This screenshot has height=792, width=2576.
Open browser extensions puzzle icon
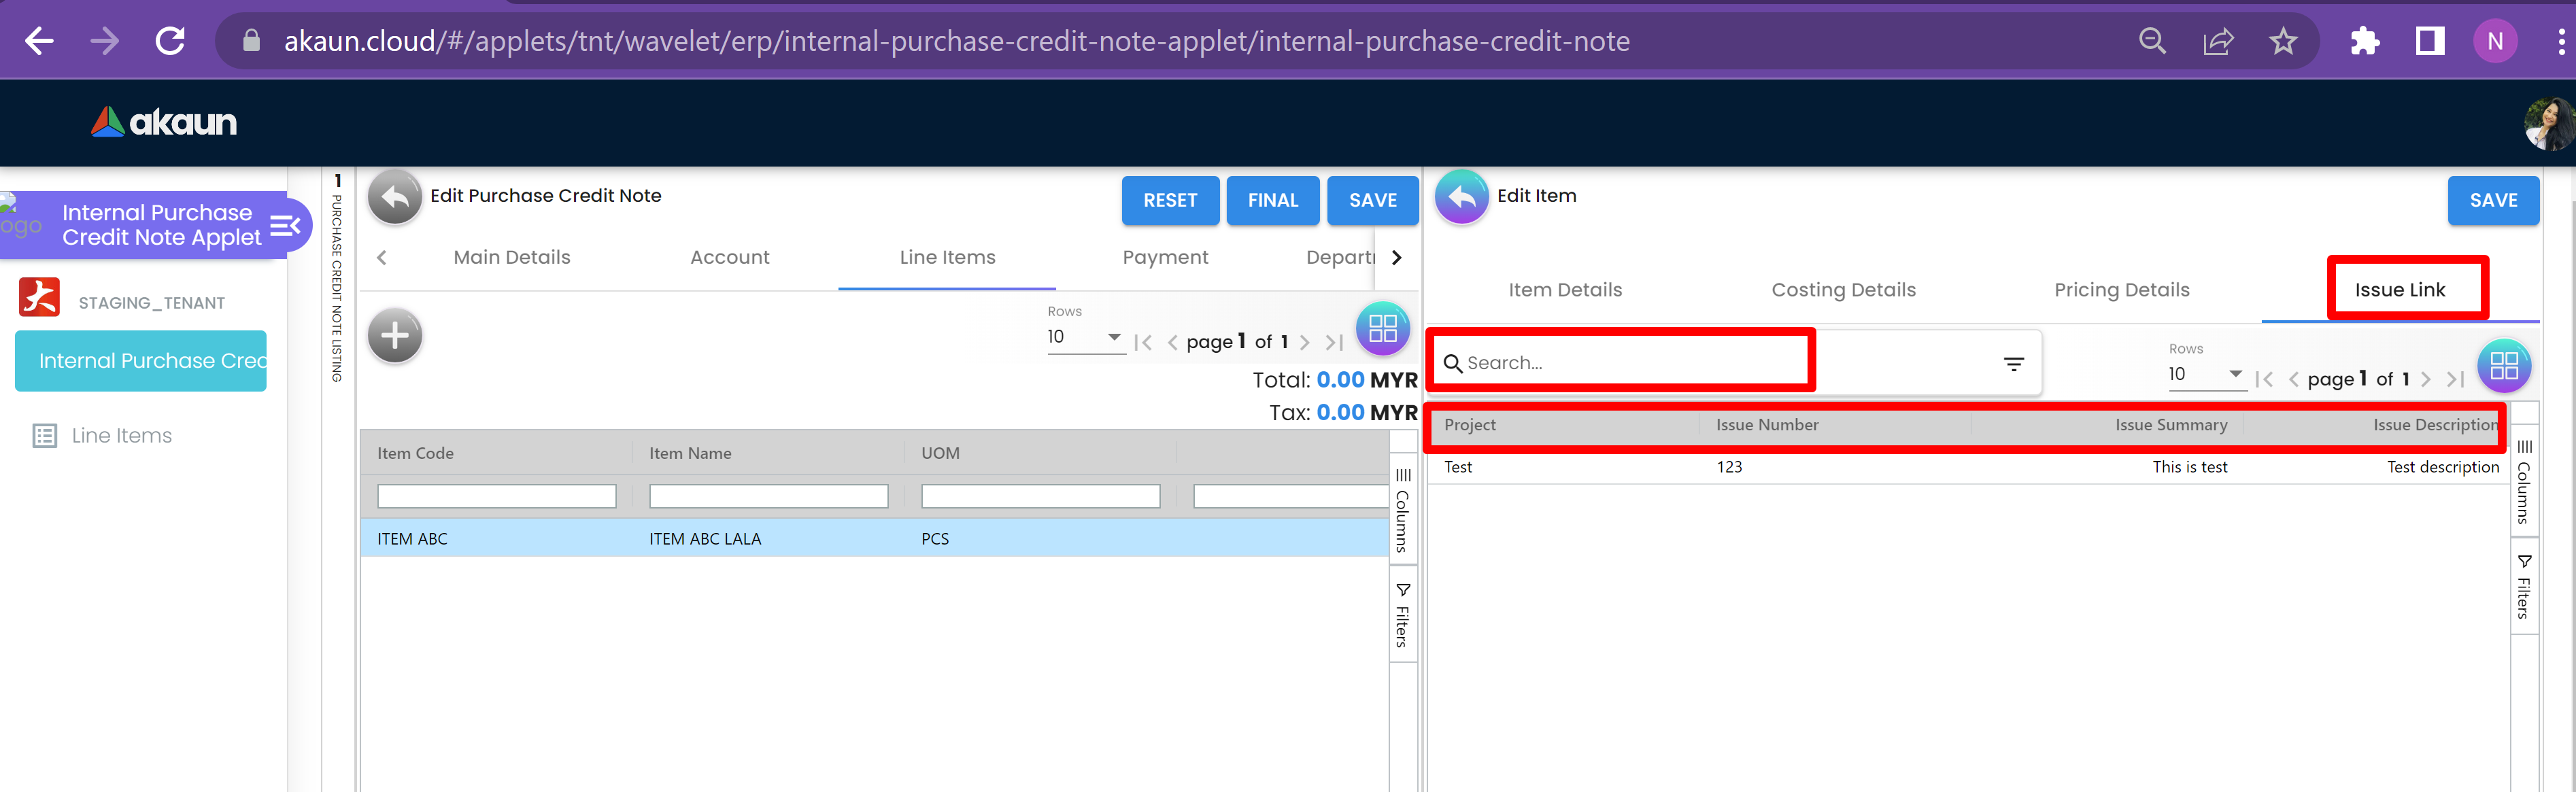click(2364, 41)
